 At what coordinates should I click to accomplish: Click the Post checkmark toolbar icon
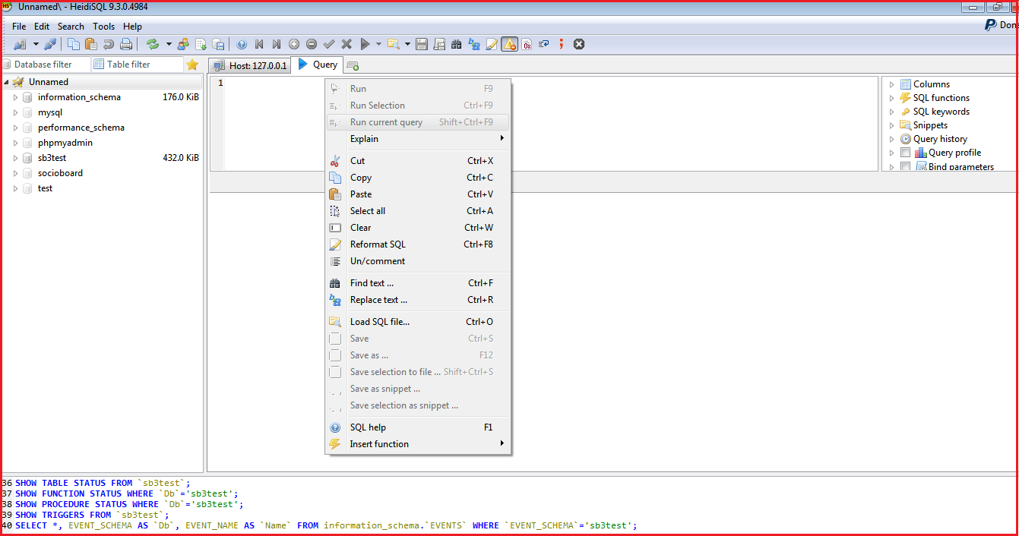pyautogui.click(x=329, y=44)
